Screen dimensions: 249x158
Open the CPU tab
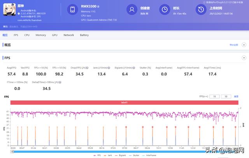tap(27, 35)
